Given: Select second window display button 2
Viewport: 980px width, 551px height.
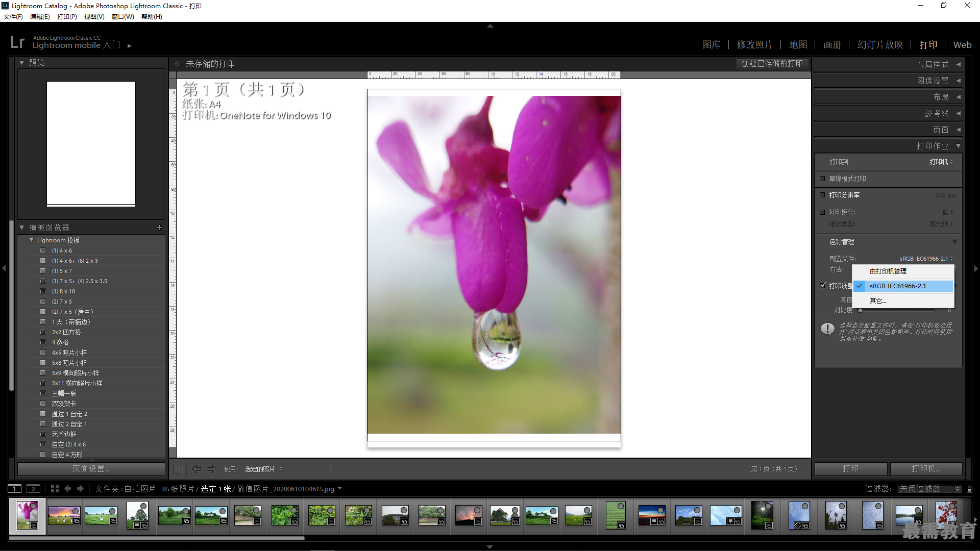Looking at the screenshot, I should (x=33, y=489).
